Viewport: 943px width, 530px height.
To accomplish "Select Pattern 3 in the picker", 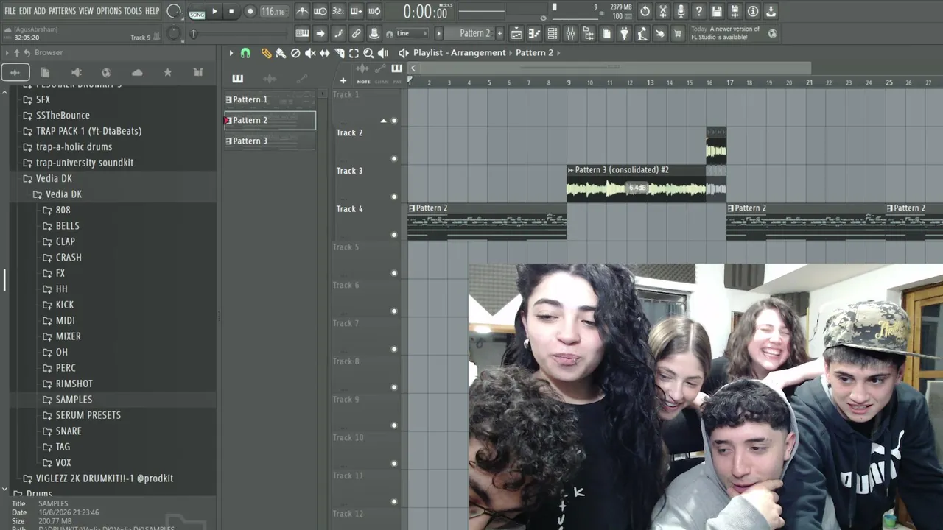I will click(270, 141).
